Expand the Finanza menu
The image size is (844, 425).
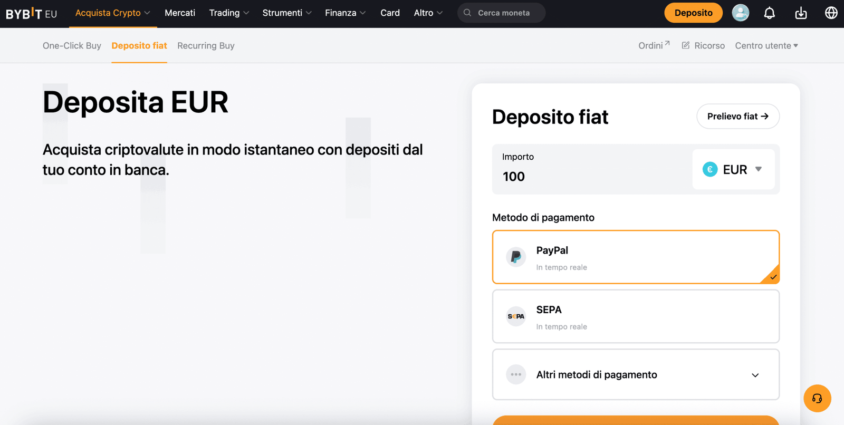[x=345, y=13]
